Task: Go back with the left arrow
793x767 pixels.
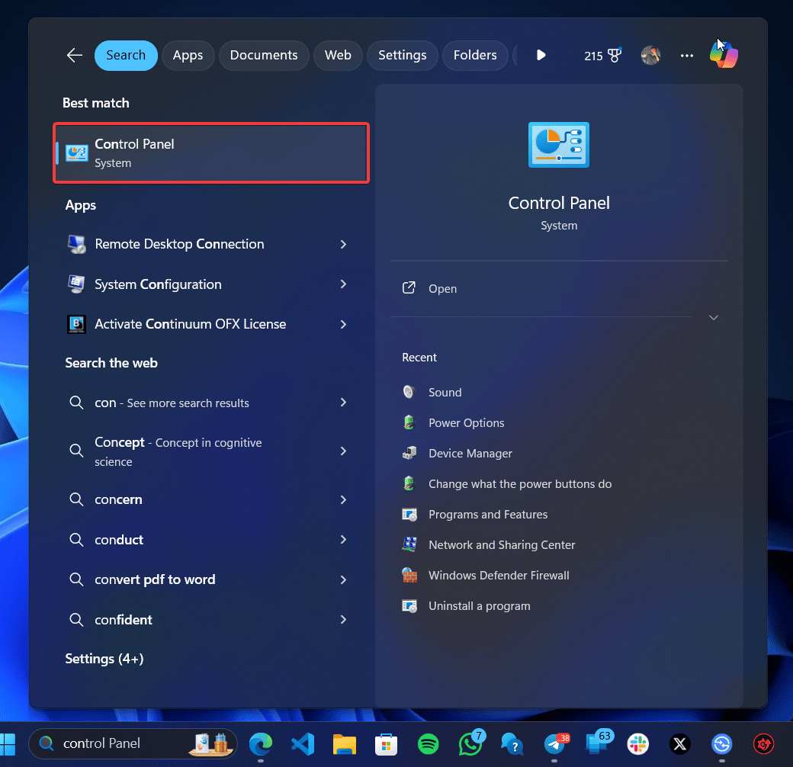Action: [x=75, y=55]
